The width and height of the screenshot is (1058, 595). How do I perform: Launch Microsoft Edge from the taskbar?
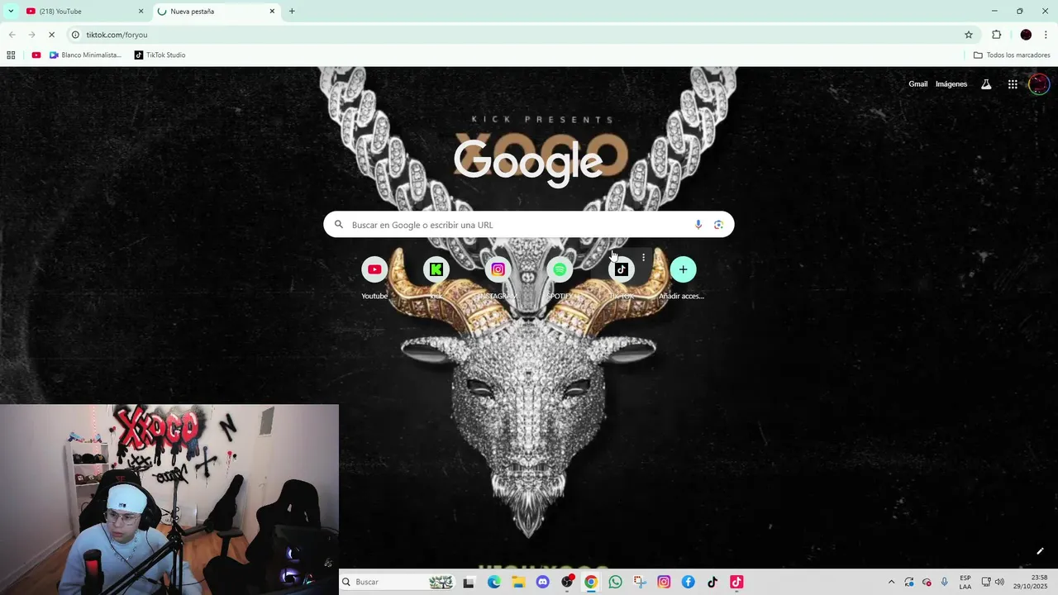(x=493, y=582)
